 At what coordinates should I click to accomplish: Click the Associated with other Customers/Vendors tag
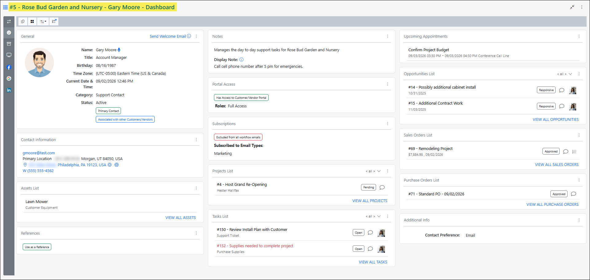(x=125, y=119)
